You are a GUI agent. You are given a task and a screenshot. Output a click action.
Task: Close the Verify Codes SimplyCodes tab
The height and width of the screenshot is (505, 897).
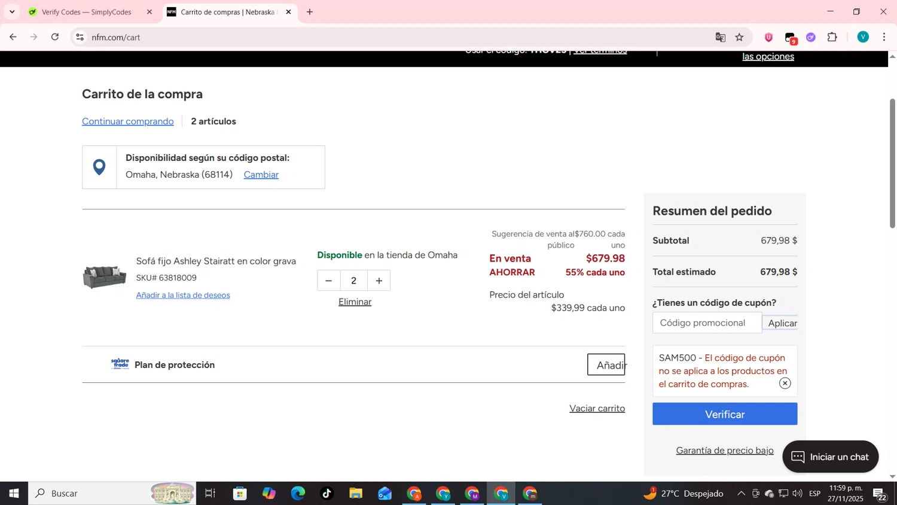(x=149, y=12)
